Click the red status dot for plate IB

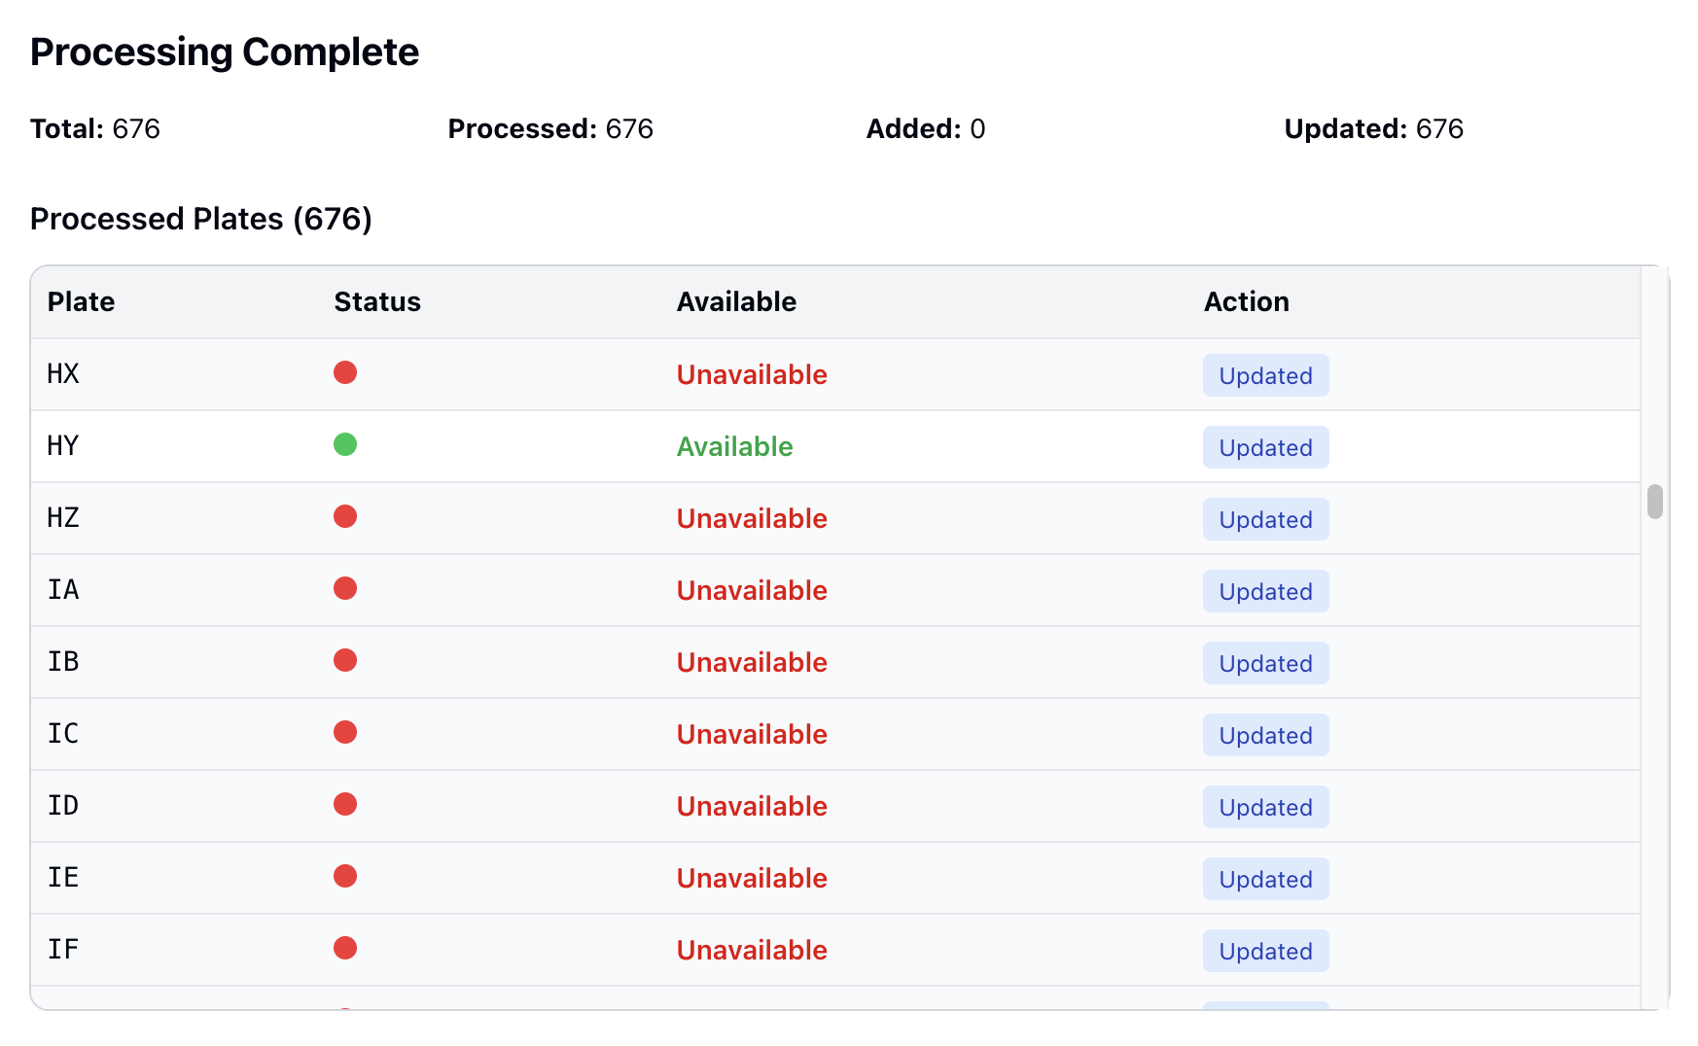point(345,660)
